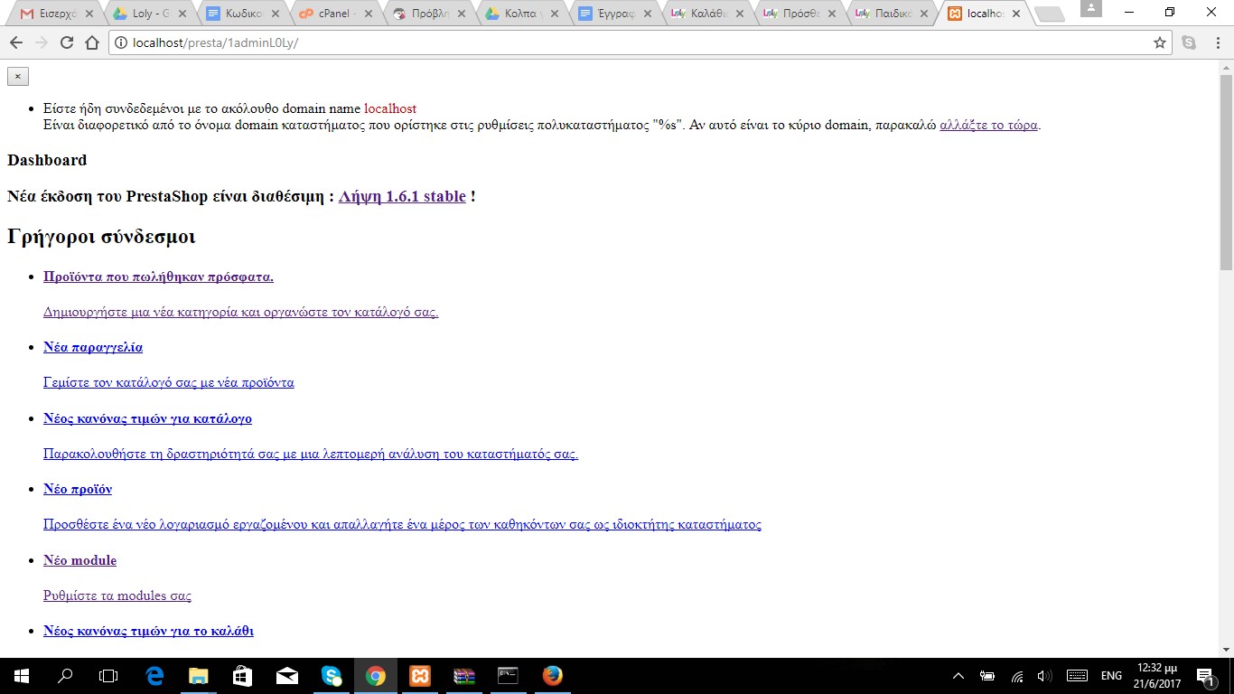Screen dimensions: 1234x694
Task: Open 'Νέος κανόνας τιμών για κατάλογο' link
Action: tap(147, 418)
